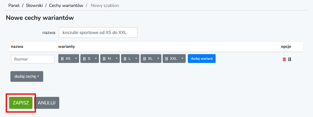Focus the Rozmiar name input field
The image size is (313, 117).
click(x=33, y=59)
